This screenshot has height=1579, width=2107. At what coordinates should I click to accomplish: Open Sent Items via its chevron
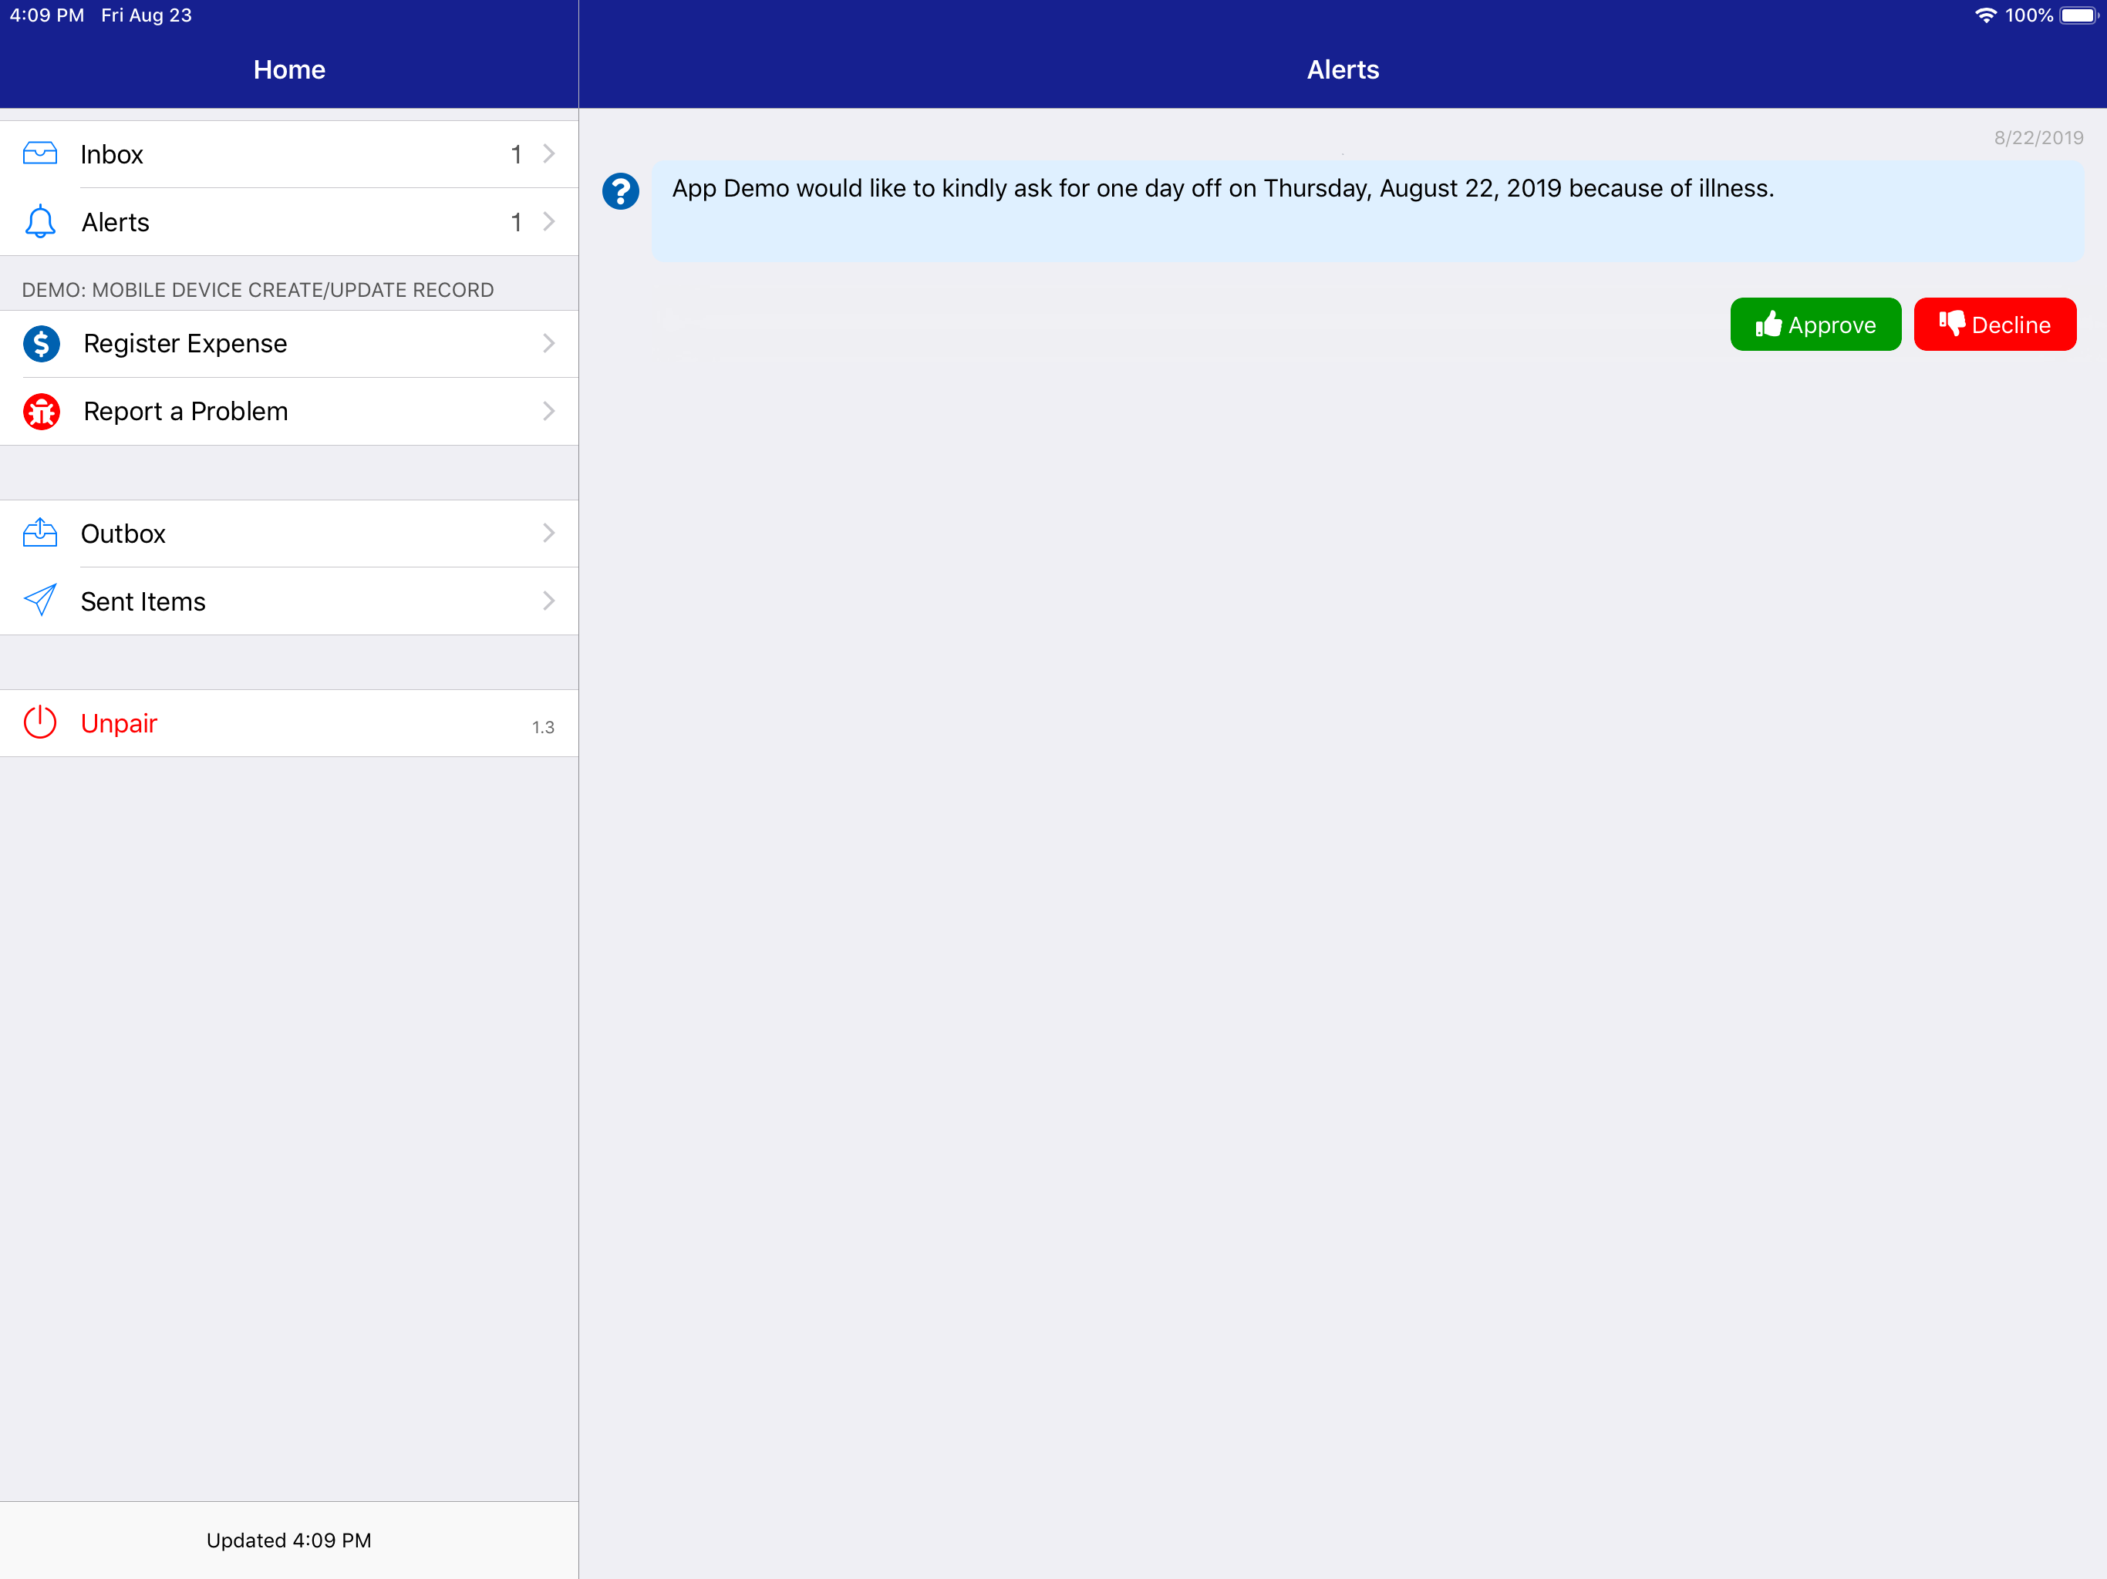click(548, 601)
